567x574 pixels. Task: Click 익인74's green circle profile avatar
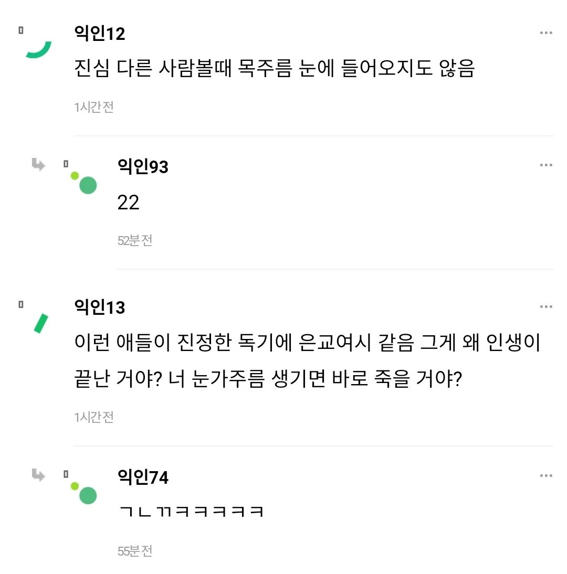click(87, 495)
